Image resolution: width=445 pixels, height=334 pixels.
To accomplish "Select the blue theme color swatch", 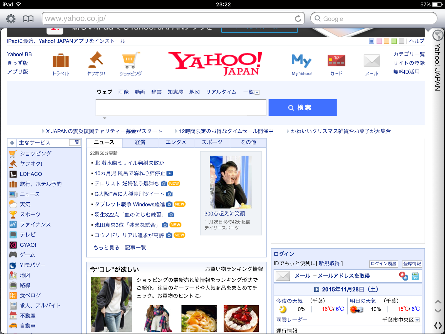I will point(372,41).
